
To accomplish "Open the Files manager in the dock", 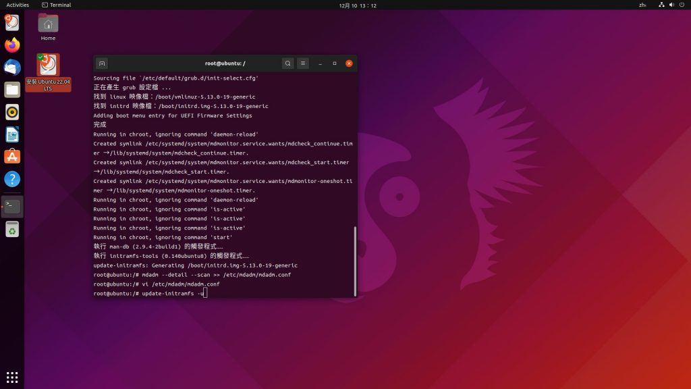I will pyautogui.click(x=12, y=90).
